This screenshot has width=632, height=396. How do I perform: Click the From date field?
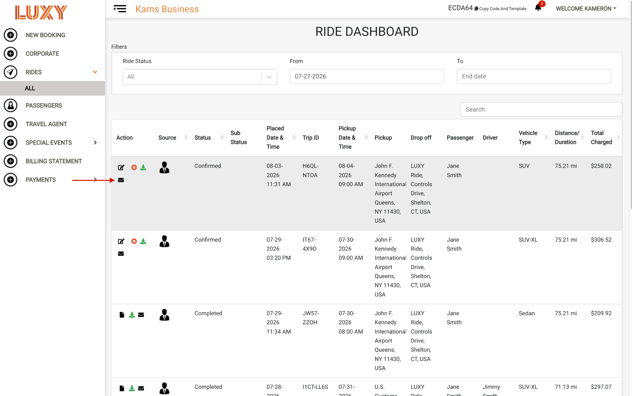[367, 76]
